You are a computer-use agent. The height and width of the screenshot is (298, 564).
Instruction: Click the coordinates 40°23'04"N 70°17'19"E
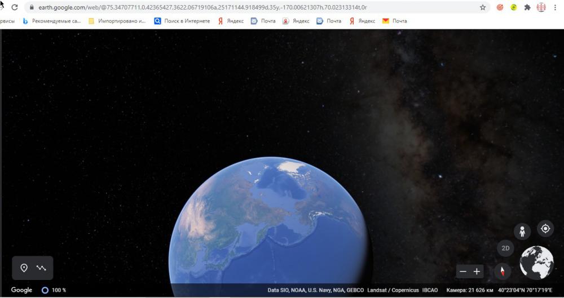pos(525,290)
